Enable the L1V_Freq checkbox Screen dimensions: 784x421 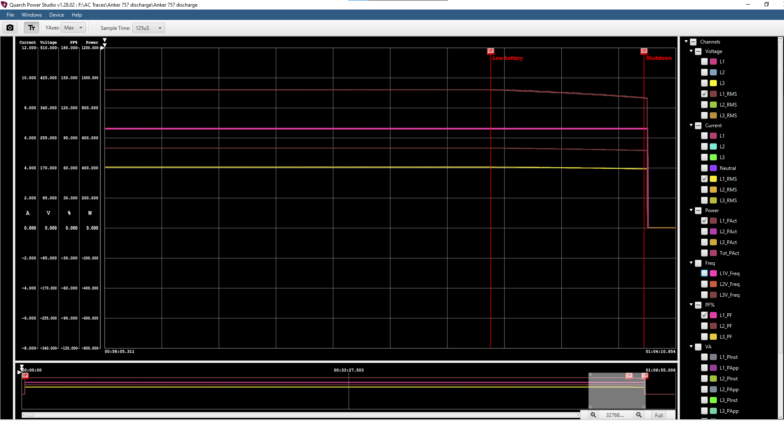[x=704, y=273]
